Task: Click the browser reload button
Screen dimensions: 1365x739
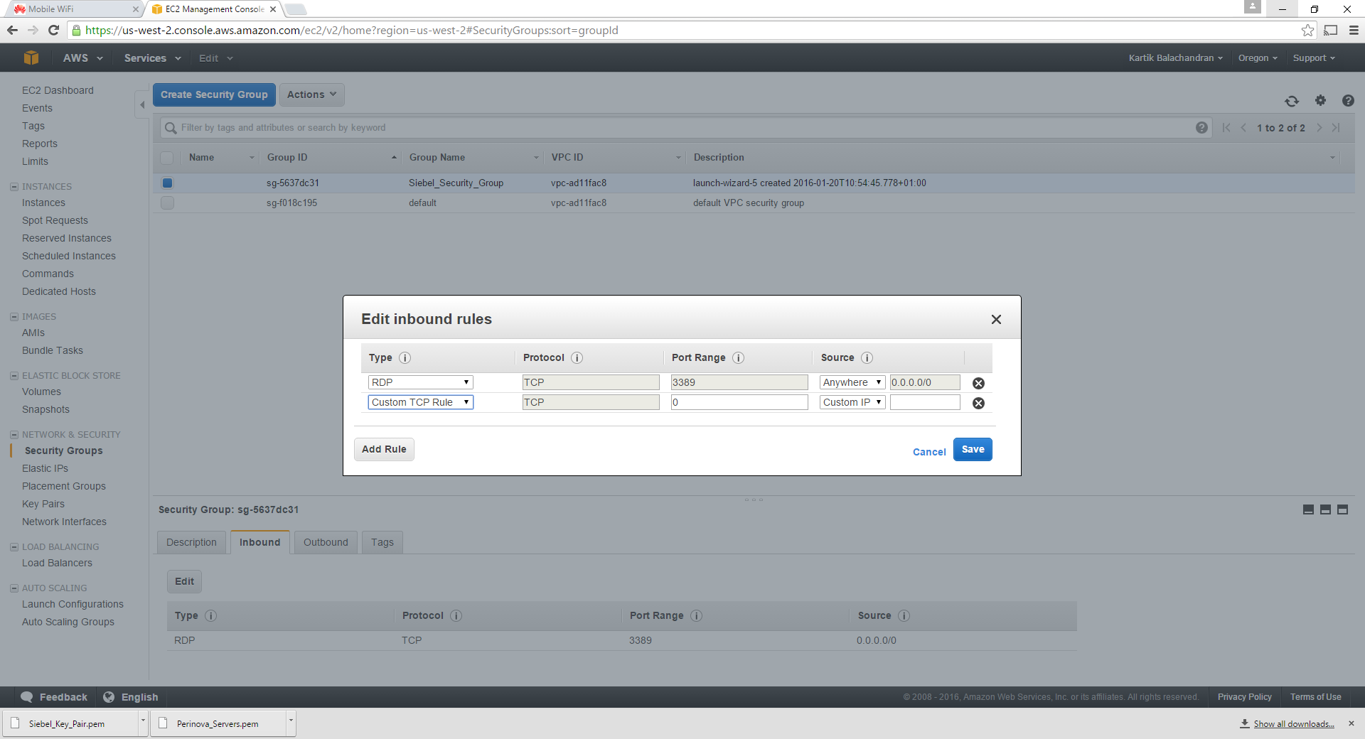Action: (53, 30)
